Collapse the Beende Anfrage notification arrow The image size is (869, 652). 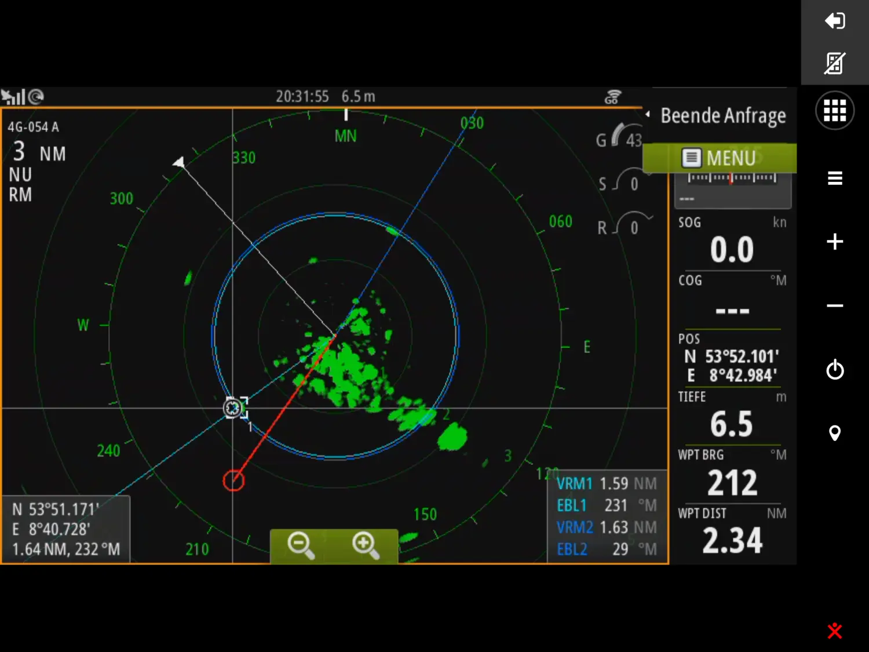[648, 115]
